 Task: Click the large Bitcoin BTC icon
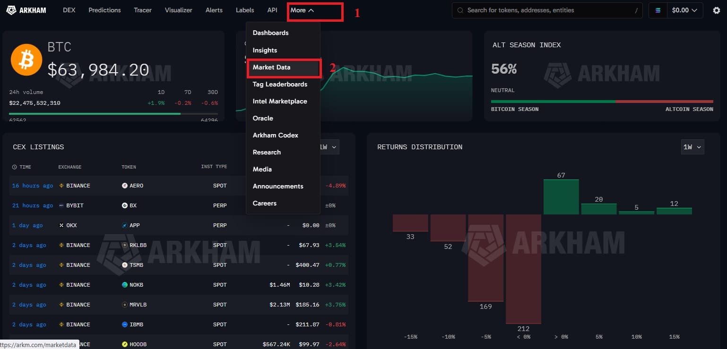26,60
